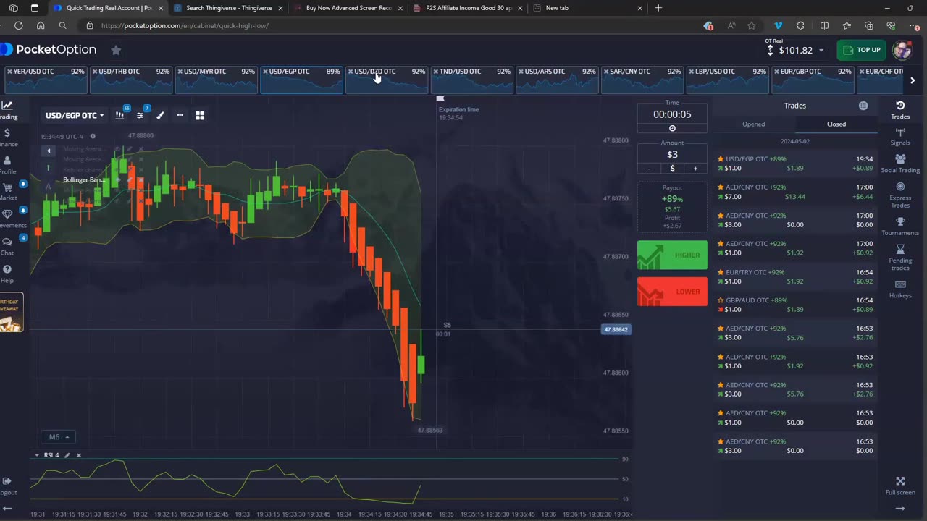Close the USD/MYR OTC asset tab

[x=180, y=72]
